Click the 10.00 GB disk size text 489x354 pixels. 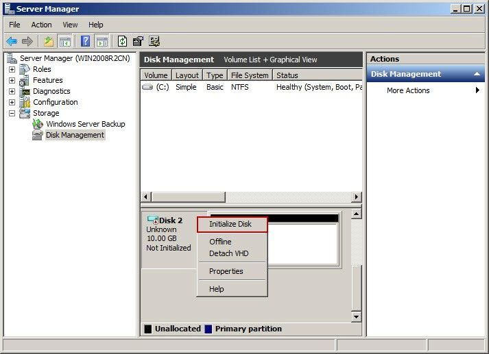[162, 238]
